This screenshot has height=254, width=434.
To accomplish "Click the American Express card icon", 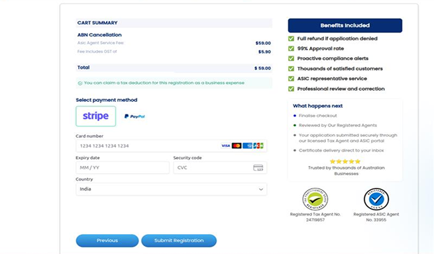I will (247, 146).
